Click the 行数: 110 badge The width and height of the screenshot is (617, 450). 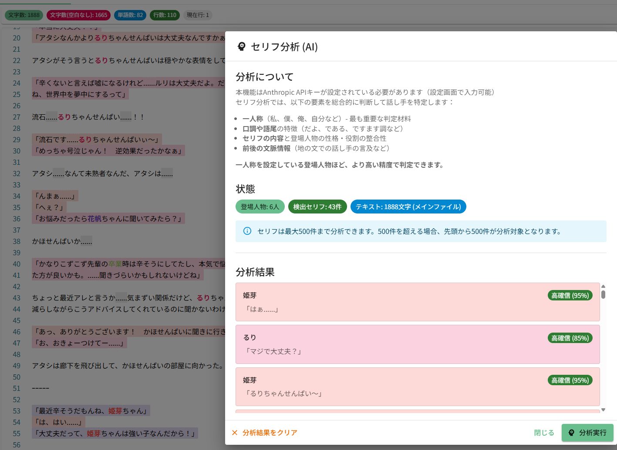point(165,15)
